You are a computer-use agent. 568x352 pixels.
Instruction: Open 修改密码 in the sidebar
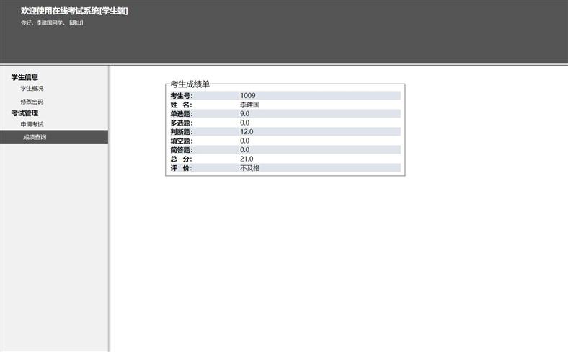tap(32, 102)
